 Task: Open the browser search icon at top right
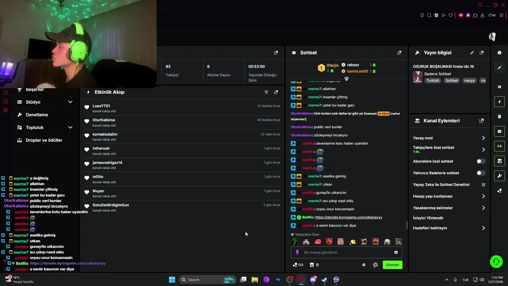[480, 5]
